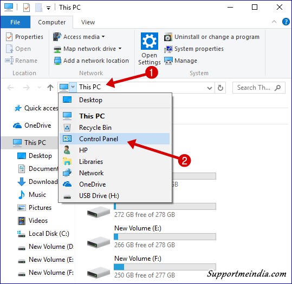This screenshot has height=284, width=292.
Task: Expand the Map network drive dropdown arrow
Action: pyautogui.click(x=120, y=49)
